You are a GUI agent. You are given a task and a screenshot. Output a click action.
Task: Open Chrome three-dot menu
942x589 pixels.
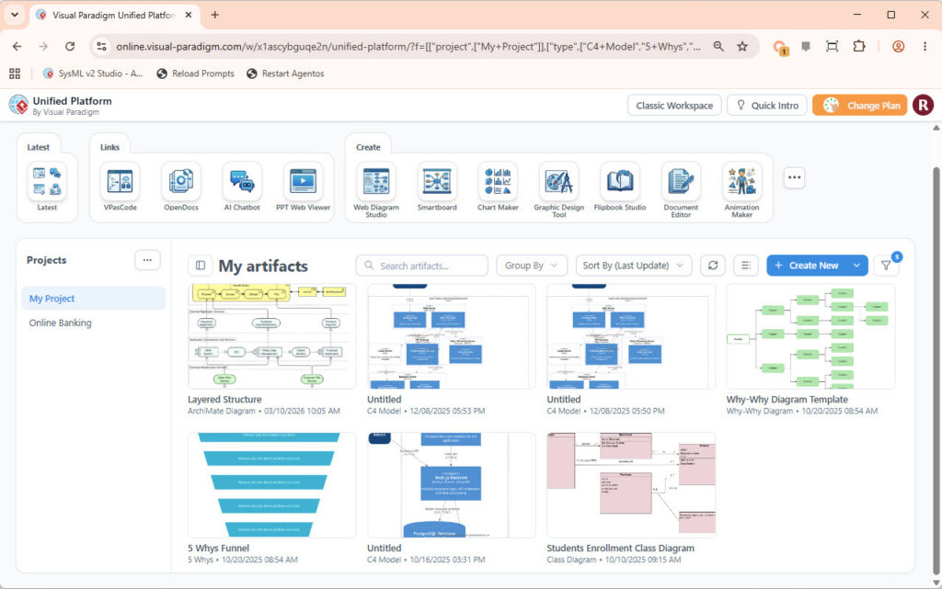(925, 46)
